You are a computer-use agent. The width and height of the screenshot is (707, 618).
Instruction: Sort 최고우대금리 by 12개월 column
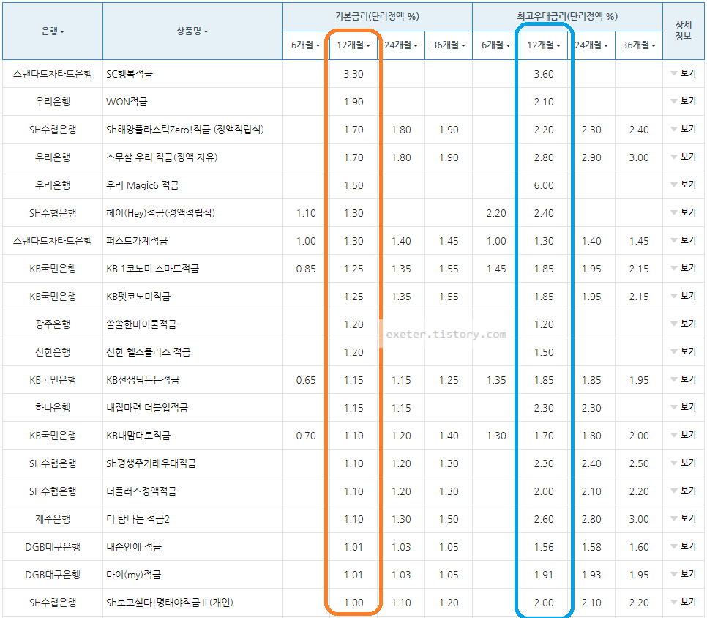click(544, 45)
